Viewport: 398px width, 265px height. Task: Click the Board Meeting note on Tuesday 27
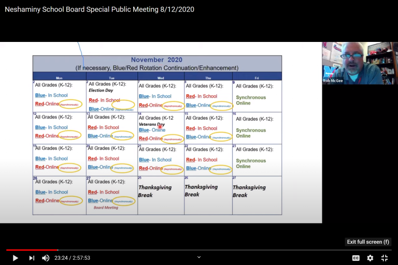106,208
